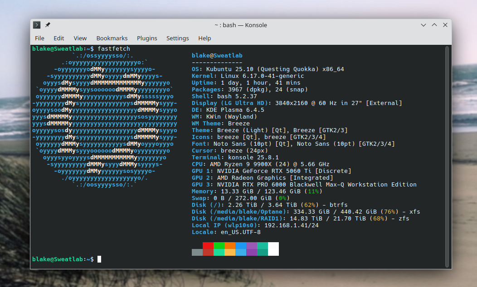This screenshot has height=287, width=477.
Task: Click the Konsole terminal icon in title bar
Action: 37,25
